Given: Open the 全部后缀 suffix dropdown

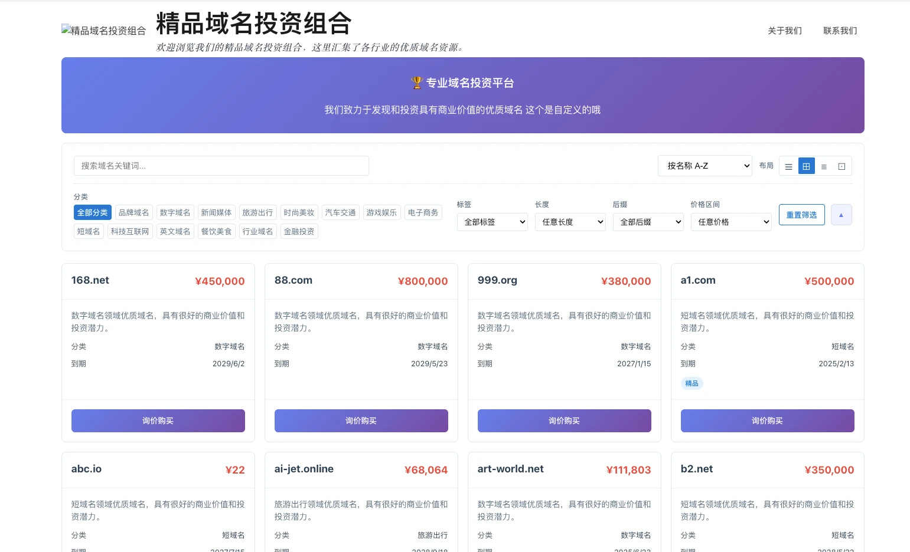Looking at the screenshot, I should pyautogui.click(x=648, y=222).
